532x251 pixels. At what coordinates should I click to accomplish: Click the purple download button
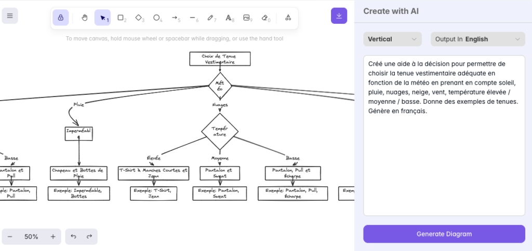(x=339, y=16)
